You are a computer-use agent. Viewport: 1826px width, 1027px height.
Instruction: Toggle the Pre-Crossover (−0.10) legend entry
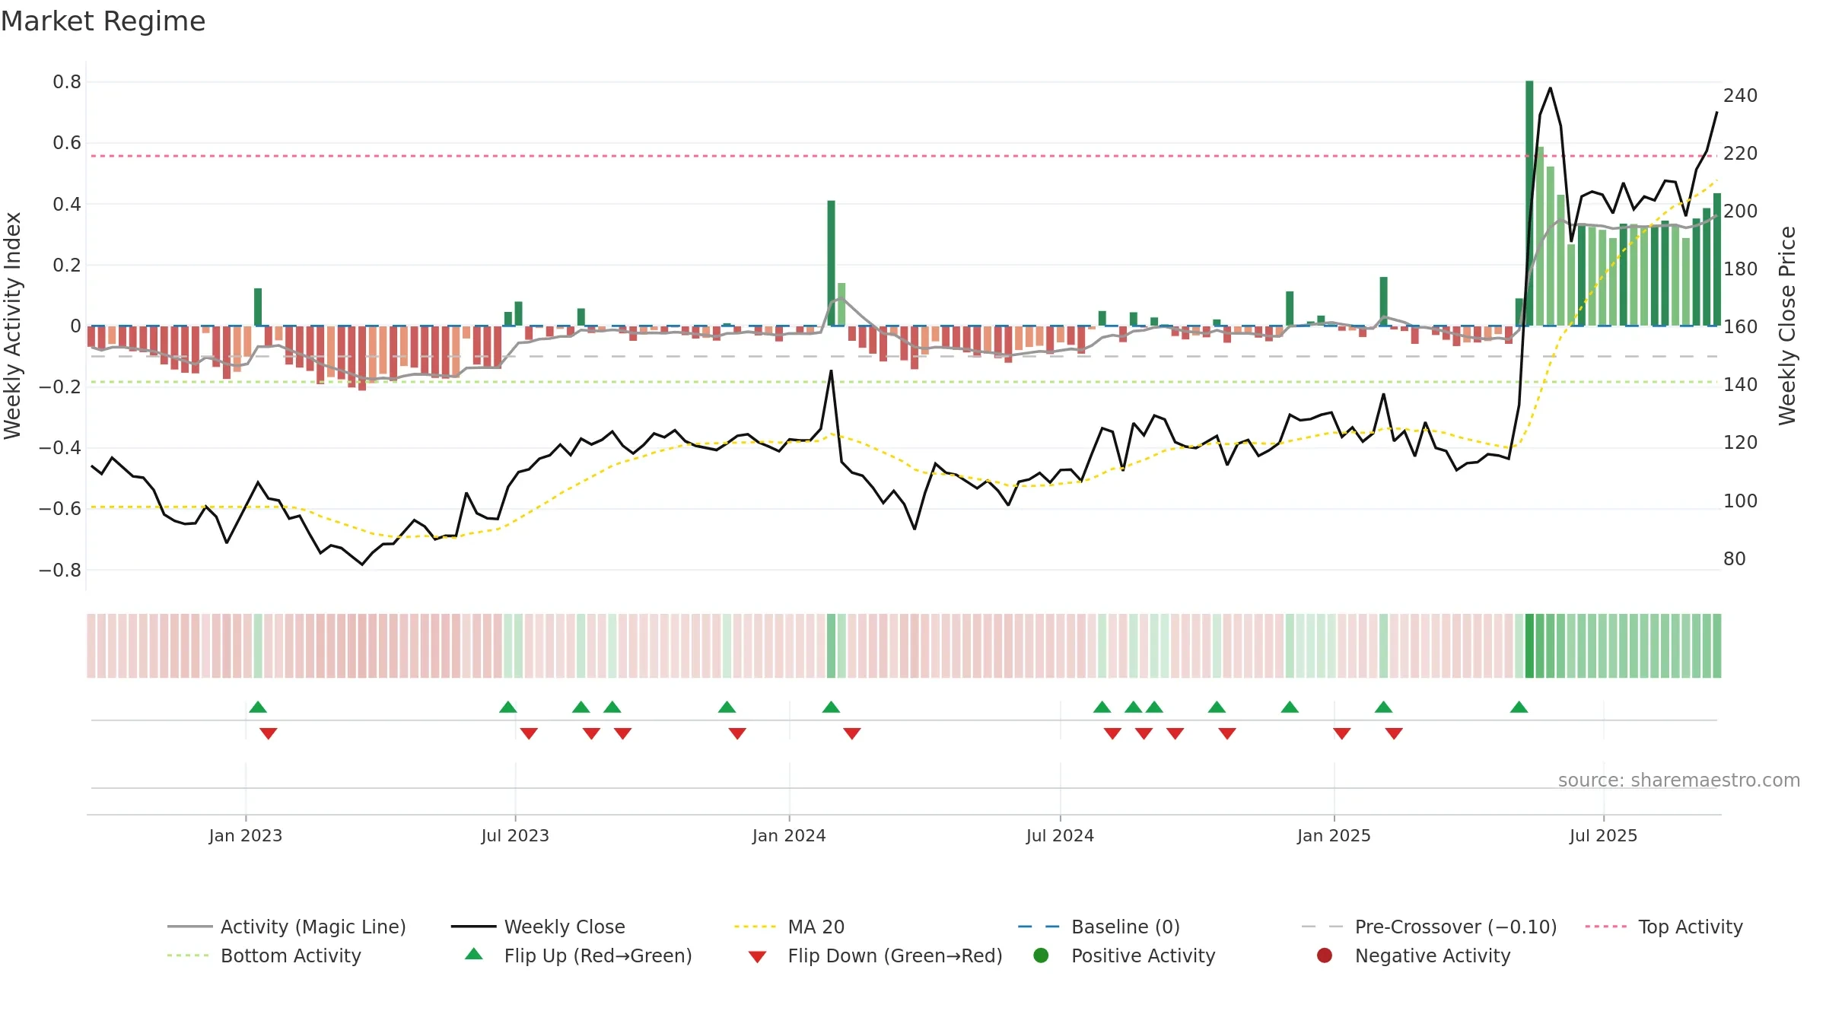[x=1429, y=927]
